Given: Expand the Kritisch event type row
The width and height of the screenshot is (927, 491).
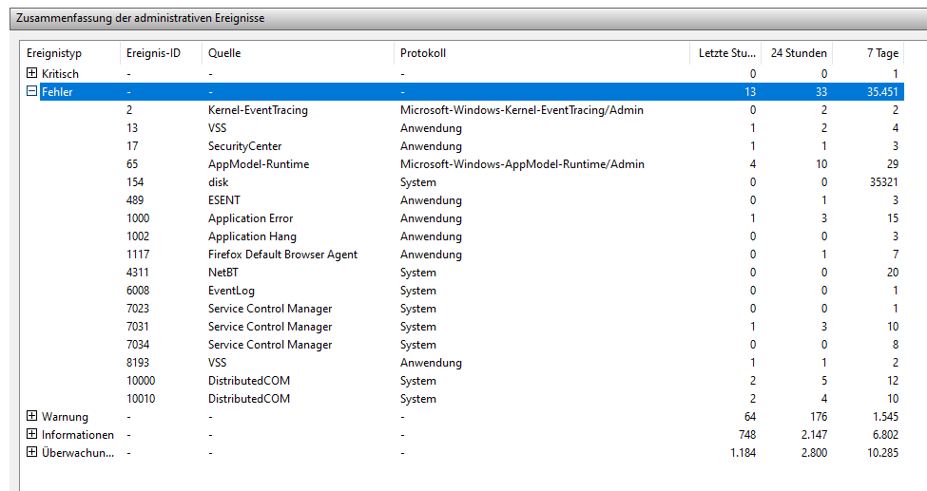Looking at the screenshot, I should (x=32, y=73).
